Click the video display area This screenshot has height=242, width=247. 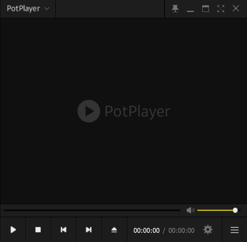coord(123,111)
